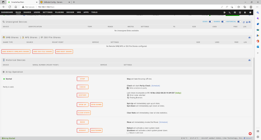Open the VMs menu
Viewport: 261px width, 140px height.
pos(79,12)
